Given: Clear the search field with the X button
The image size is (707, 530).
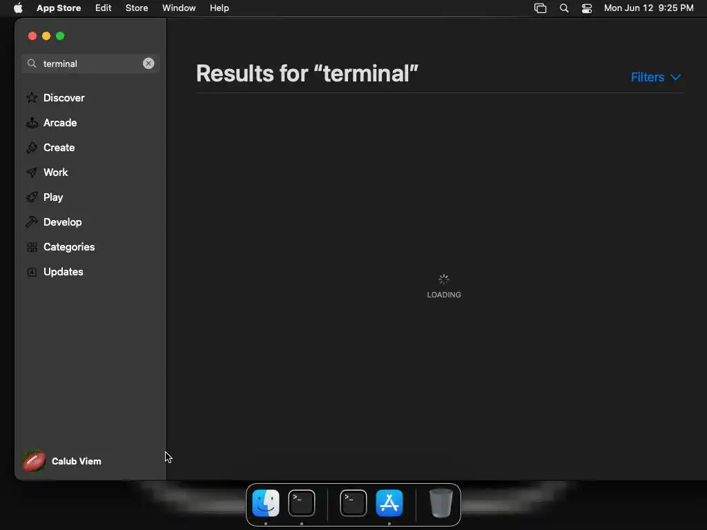Looking at the screenshot, I should coord(148,63).
